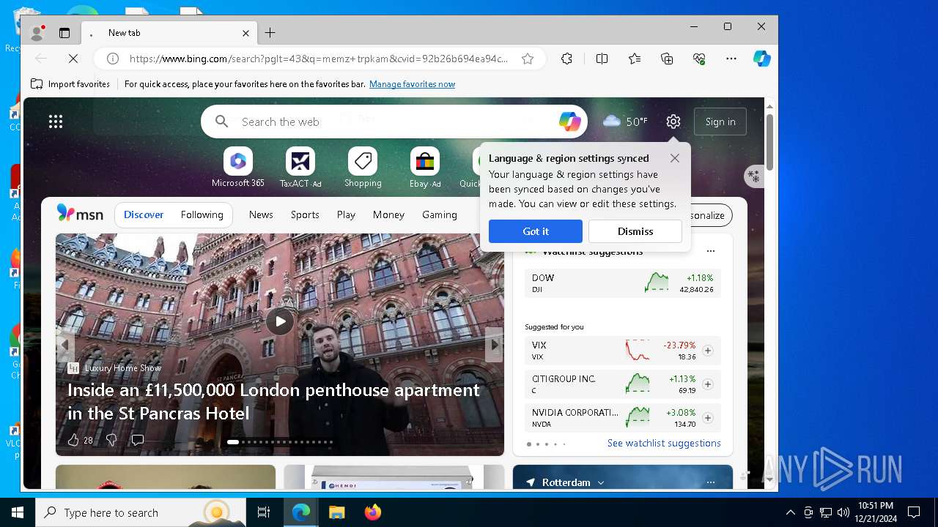Click taskbar Type here to search
This screenshot has height=527, width=938.
click(141, 512)
